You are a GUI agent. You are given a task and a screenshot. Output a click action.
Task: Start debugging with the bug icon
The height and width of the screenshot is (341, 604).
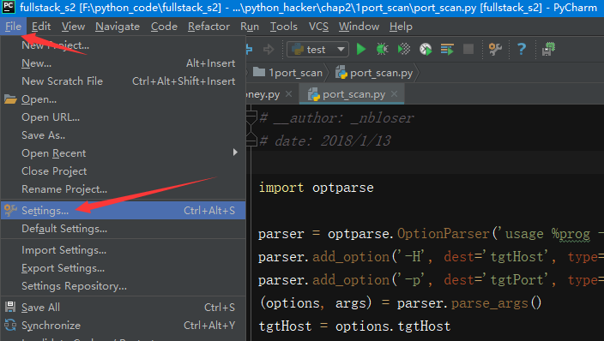coord(382,49)
